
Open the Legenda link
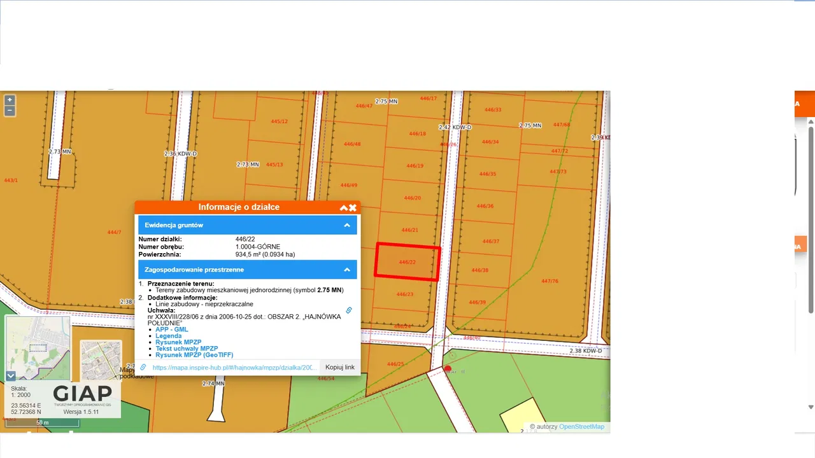click(168, 336)
